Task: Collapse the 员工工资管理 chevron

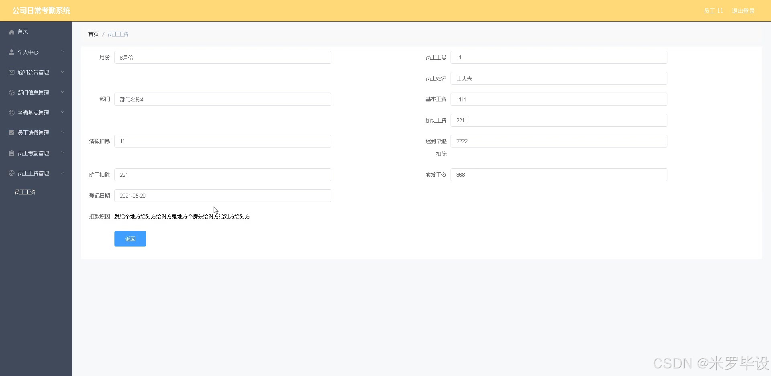Action: [63, 173]
